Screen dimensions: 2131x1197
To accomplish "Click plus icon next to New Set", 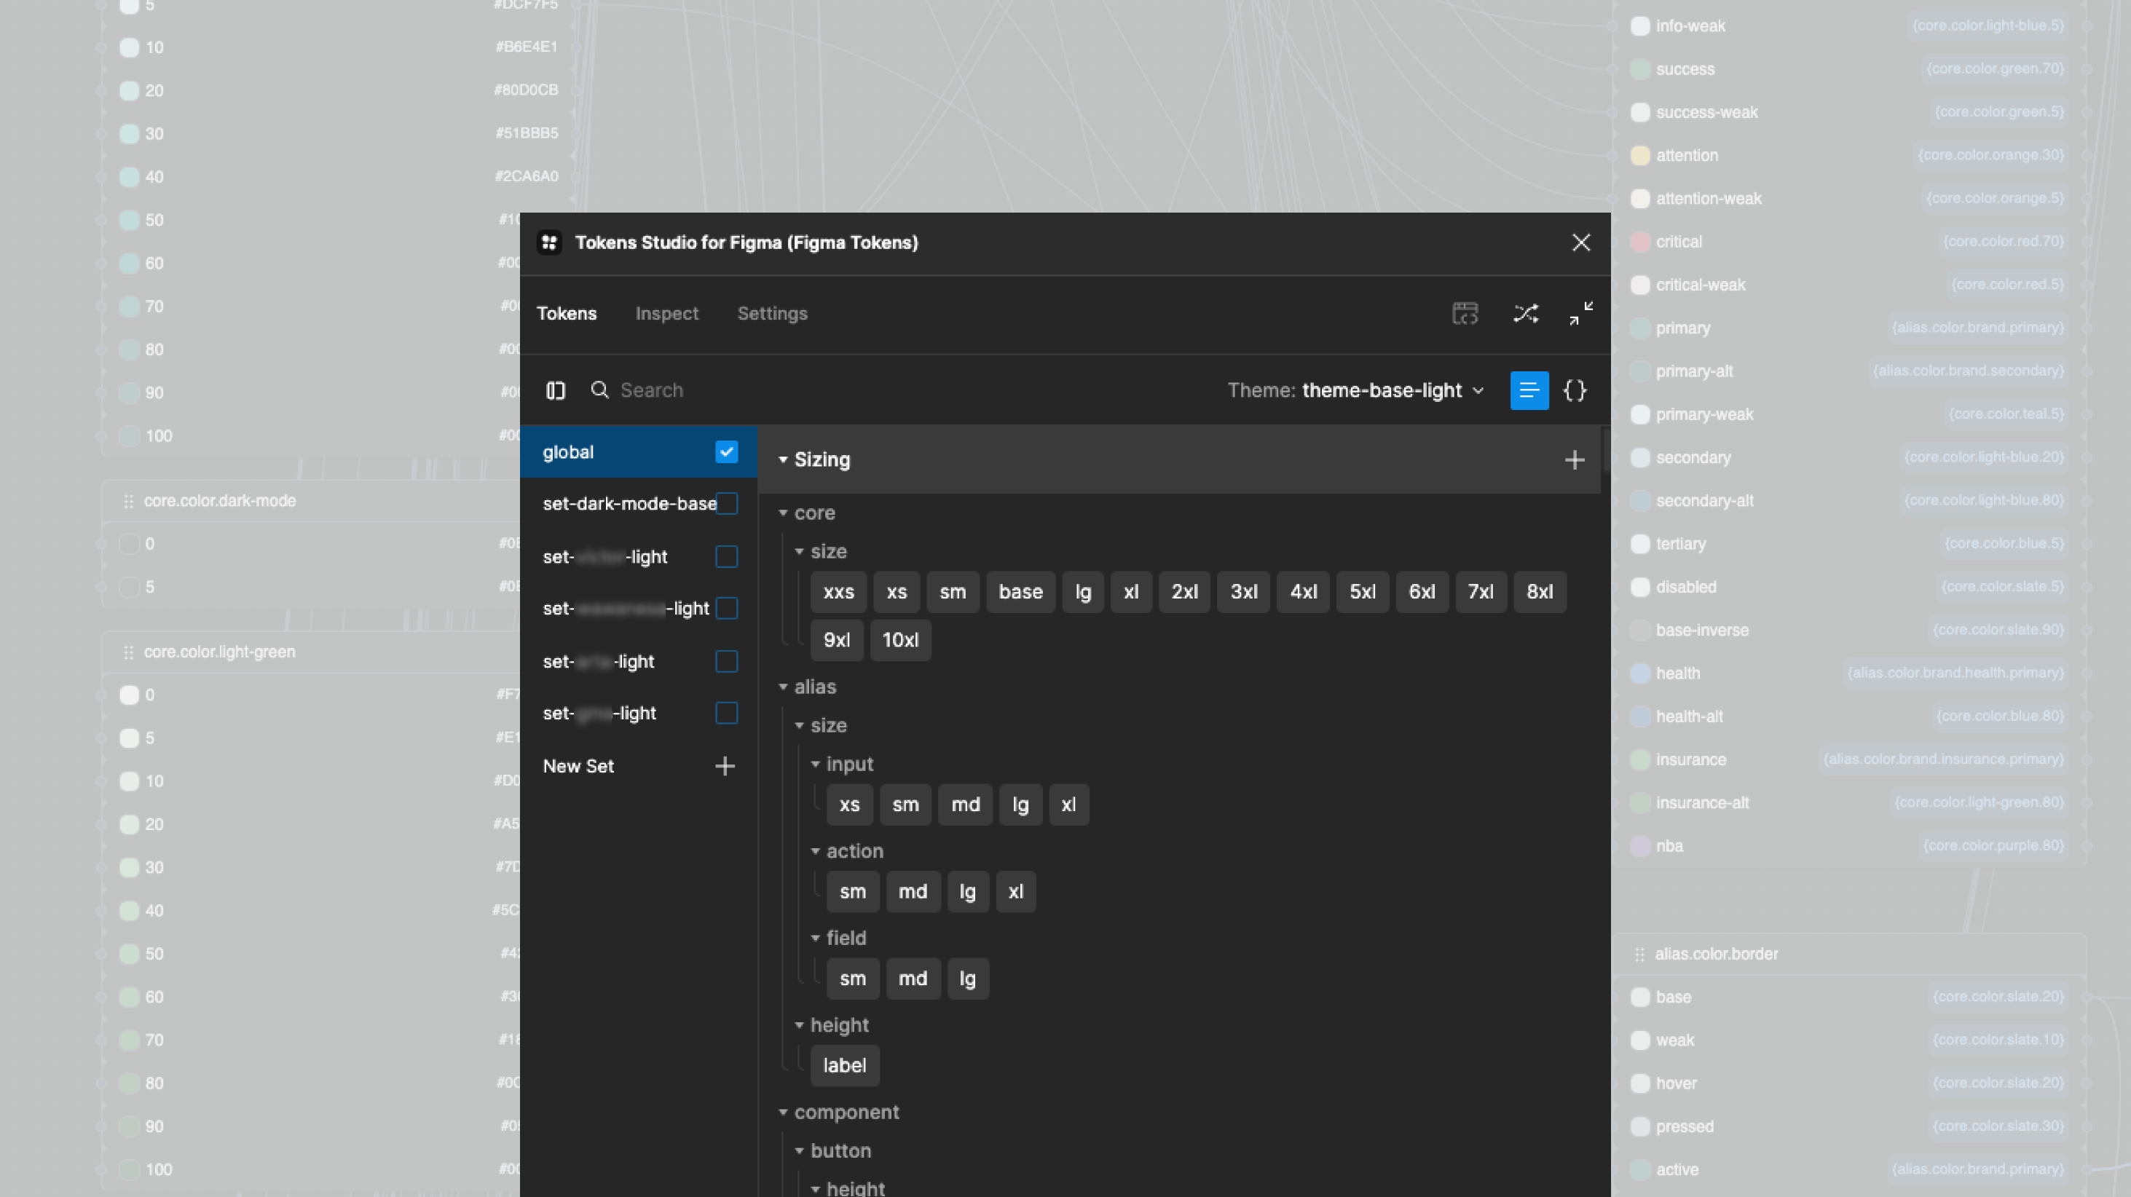I will point(725,766).
